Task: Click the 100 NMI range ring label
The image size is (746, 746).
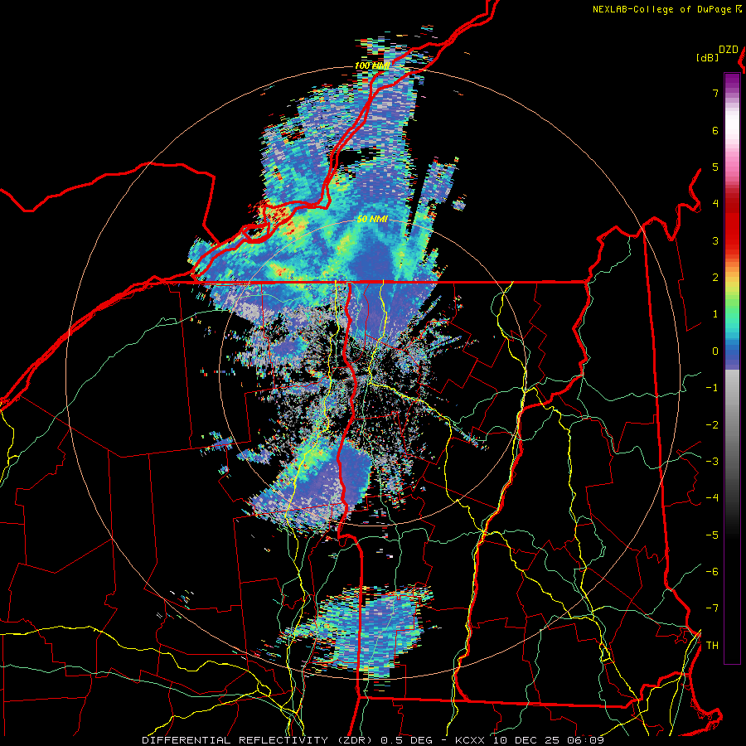Action: [x=372, y=65]
